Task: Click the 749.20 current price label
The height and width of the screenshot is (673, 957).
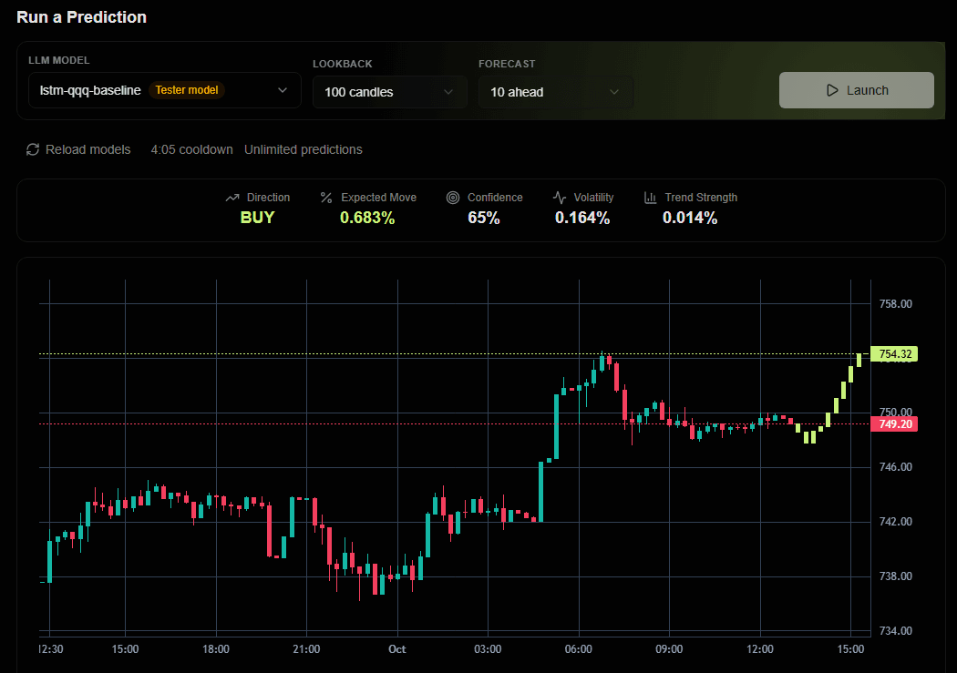Action: [894, 423]
